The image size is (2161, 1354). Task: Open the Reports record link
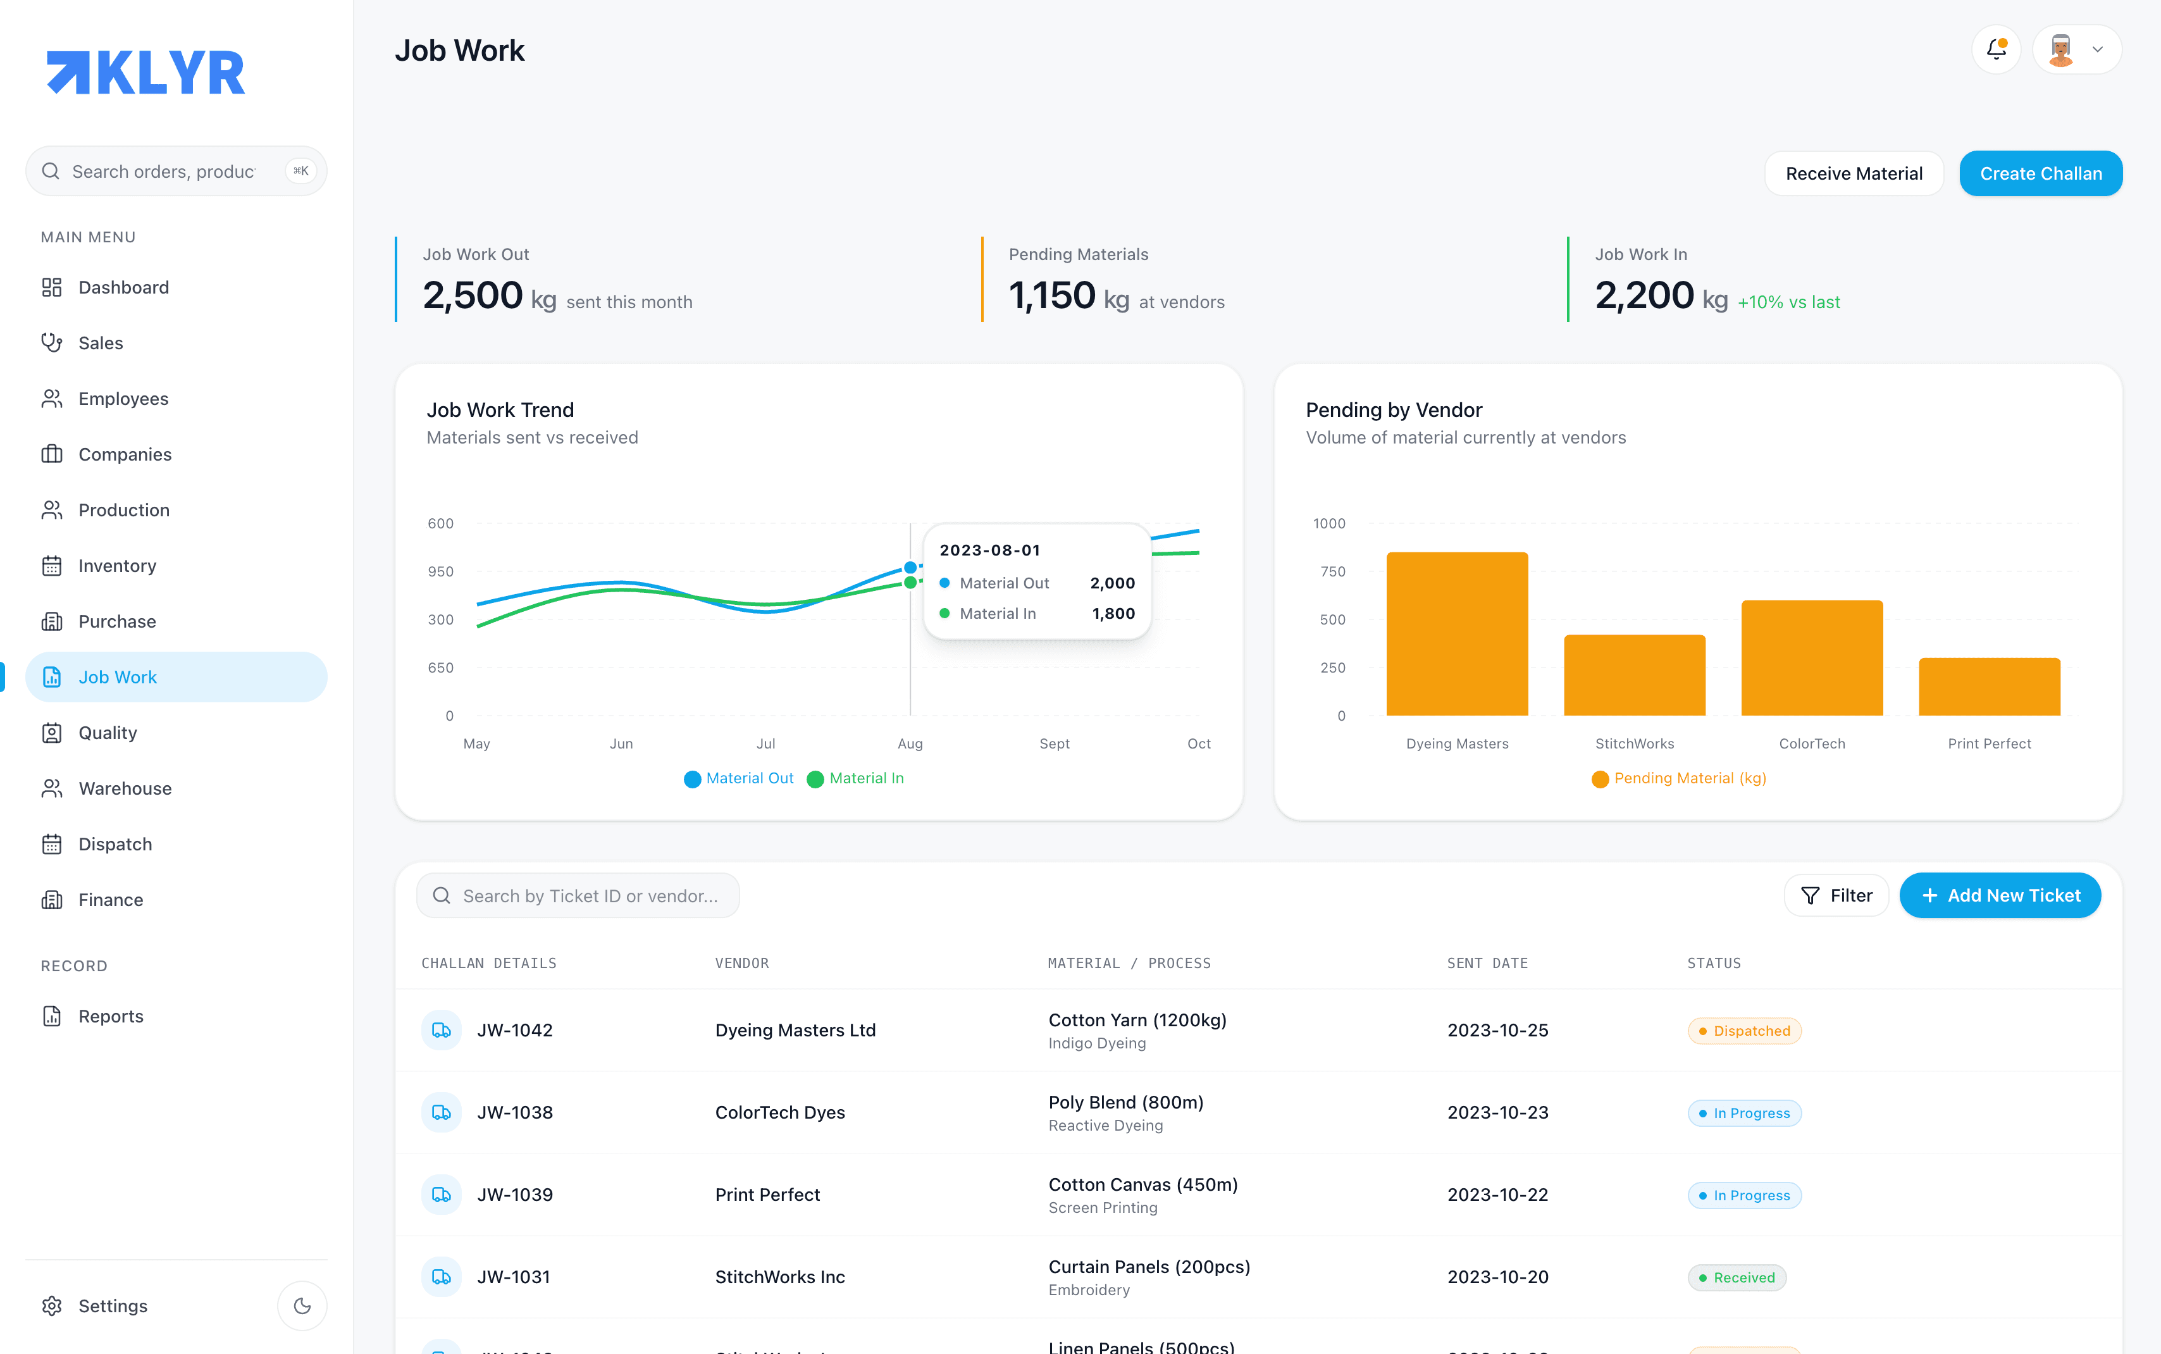[176, 1016]
